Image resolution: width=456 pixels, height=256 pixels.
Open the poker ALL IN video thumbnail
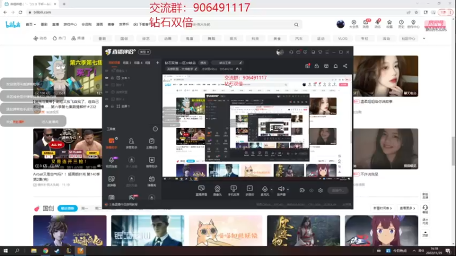point(68,148)
